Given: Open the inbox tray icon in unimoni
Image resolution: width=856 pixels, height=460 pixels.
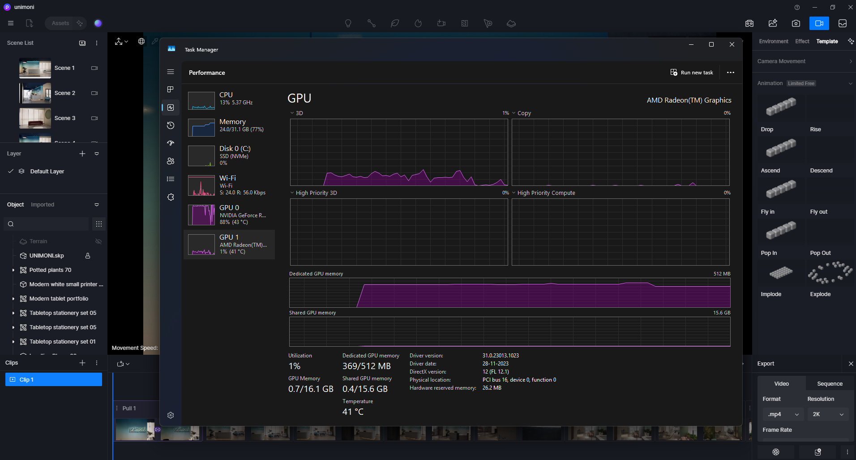Looking at the screenshot, I should pyautogui.click(x=843, y=23).
